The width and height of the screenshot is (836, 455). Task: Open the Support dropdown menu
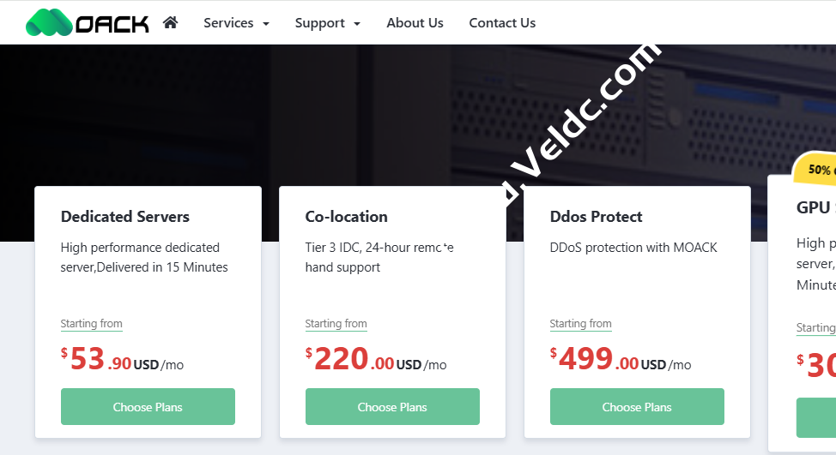tap(327, 23)
